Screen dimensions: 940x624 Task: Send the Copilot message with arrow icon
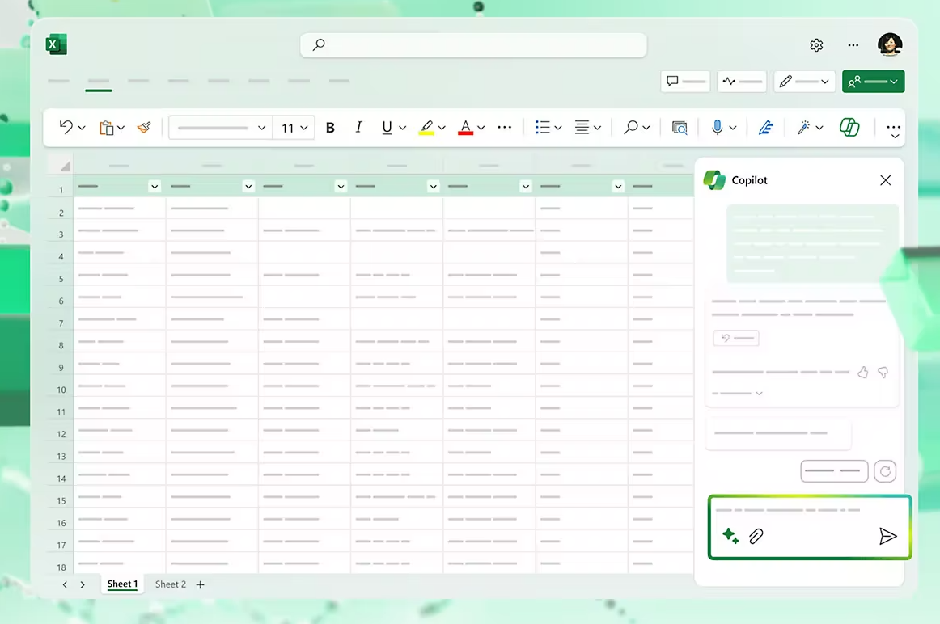[887, 536]
